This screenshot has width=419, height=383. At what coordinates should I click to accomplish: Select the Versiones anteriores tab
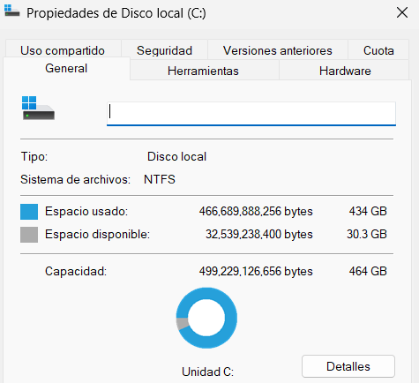click(x=278, y=50)
